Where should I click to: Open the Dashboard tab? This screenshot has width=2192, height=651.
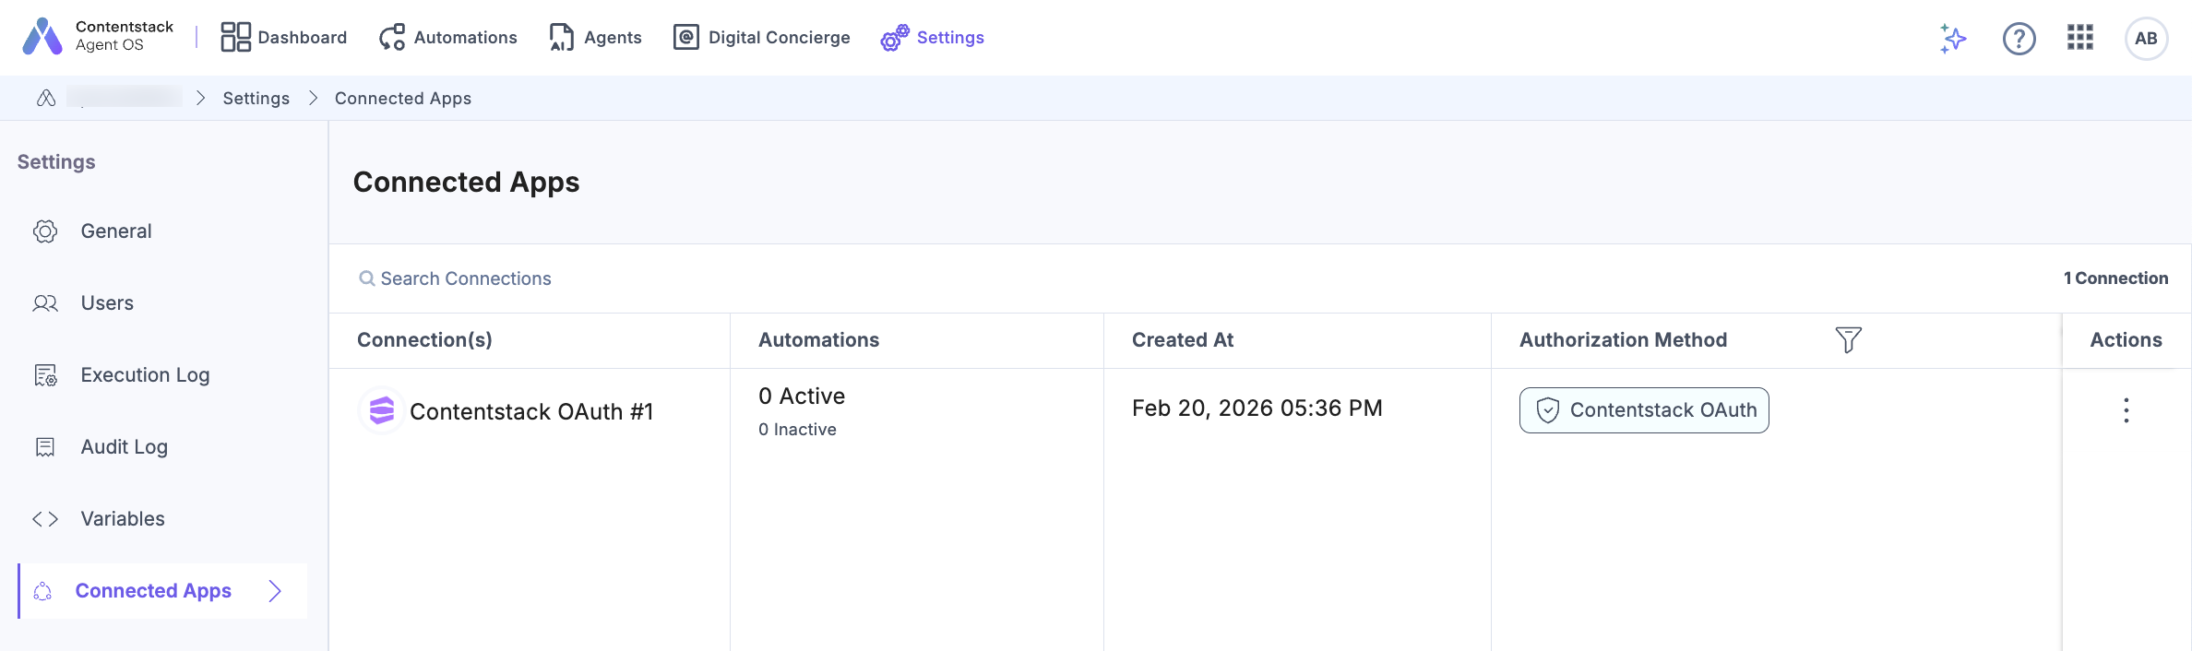point(284,38)
